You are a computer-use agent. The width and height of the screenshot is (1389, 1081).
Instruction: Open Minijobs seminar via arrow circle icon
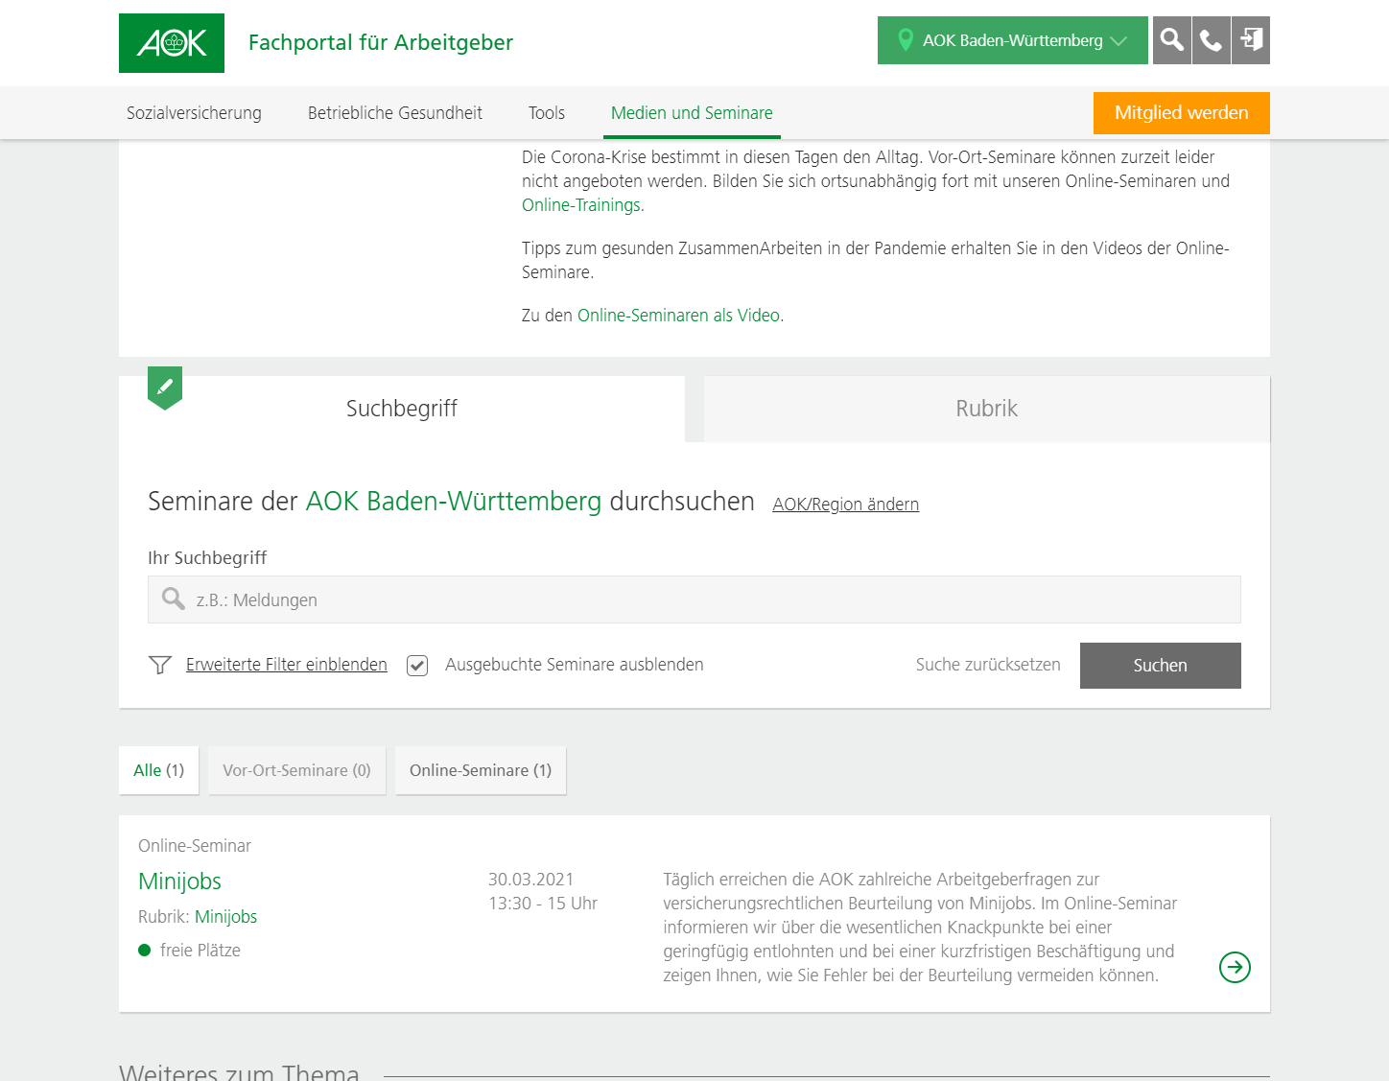point(1235,967)
